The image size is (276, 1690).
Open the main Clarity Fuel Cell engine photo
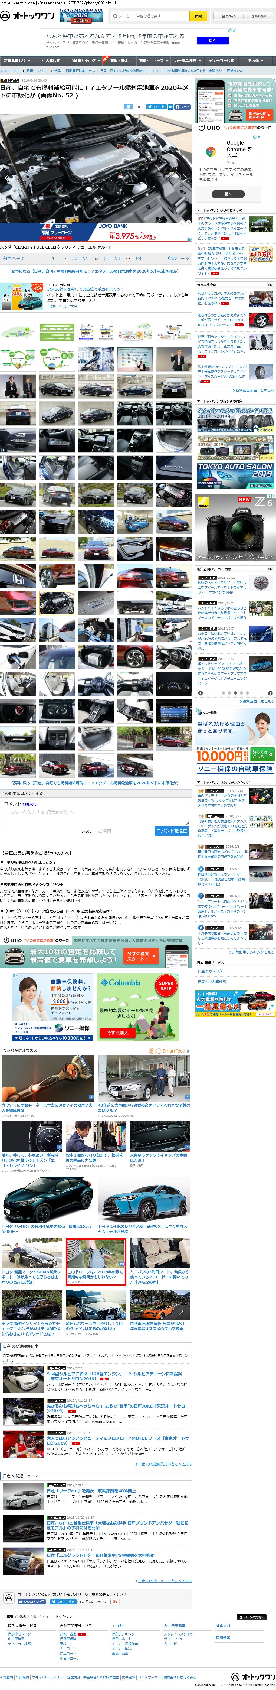(96, 167)
